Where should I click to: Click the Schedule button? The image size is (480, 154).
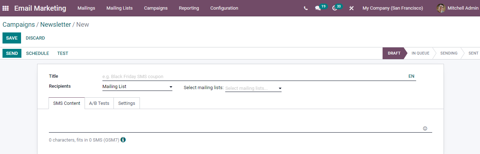[x=37, y=53]
